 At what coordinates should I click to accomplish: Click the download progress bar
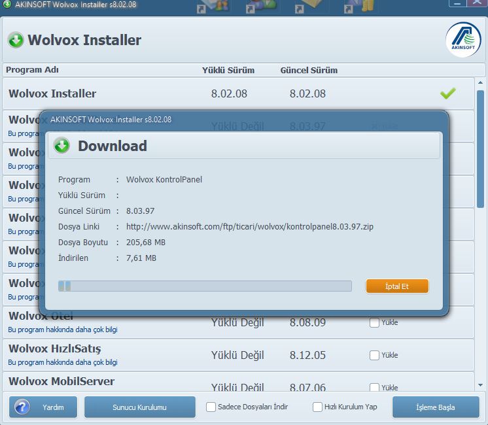coord(205,286)
